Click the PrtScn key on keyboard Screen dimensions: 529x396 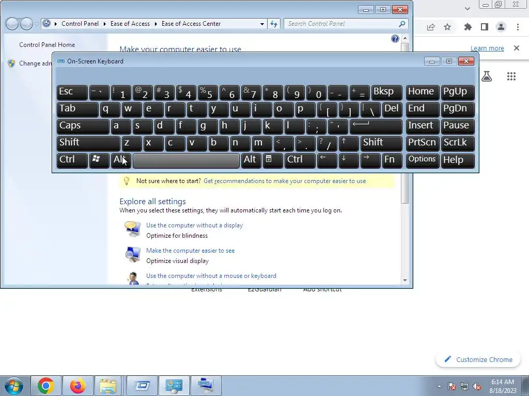(x=422, y=143)
